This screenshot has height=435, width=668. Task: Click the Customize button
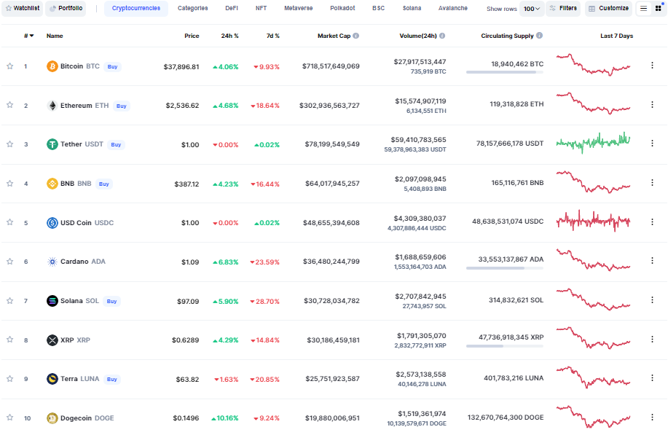tap(608, 9)
